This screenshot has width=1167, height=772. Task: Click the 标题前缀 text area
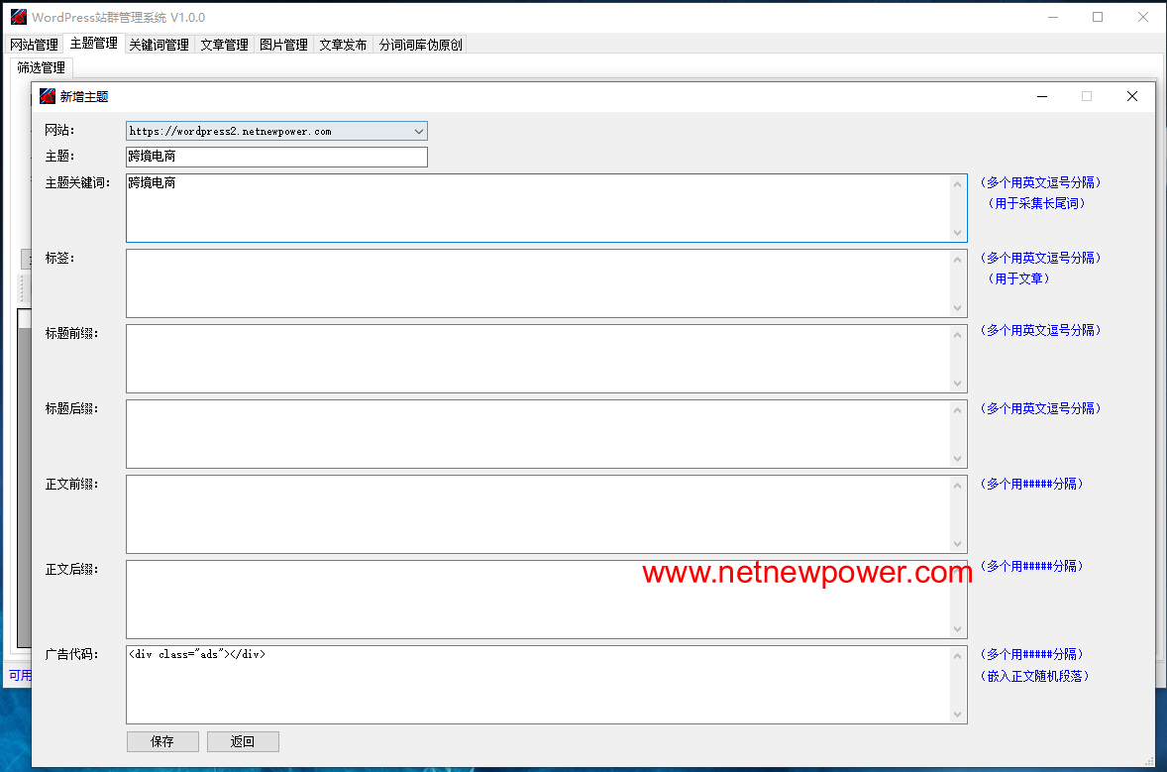[x=546, y=359]
